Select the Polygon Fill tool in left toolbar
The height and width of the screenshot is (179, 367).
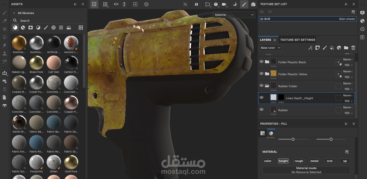4,37
